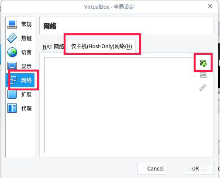Switch to the 仅主机(Host-Only)网络 tab
The height and width of the screenshot is (178, 220).
[102, 46]
